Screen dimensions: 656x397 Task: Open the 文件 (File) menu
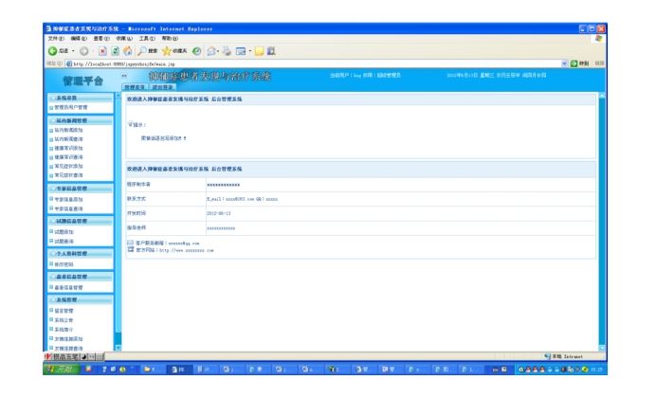[56, 39]
